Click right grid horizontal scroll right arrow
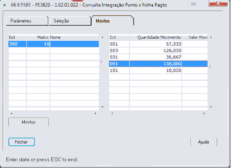This screenshot has width=231, height=168. click(204, 113)
